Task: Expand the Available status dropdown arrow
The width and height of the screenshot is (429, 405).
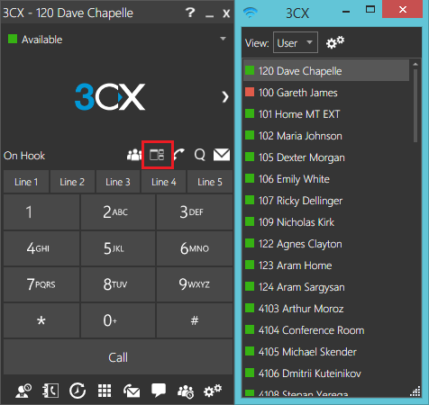Action: pos(223,39)
